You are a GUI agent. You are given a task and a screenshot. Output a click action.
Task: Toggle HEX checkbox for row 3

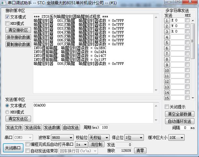tap(187, 31)
